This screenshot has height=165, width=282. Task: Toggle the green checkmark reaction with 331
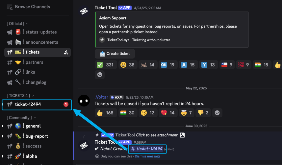pos(105,65)
